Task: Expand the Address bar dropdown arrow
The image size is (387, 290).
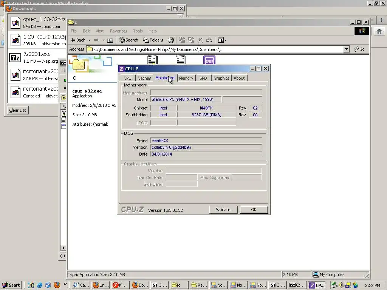Action: pos(346,49)
